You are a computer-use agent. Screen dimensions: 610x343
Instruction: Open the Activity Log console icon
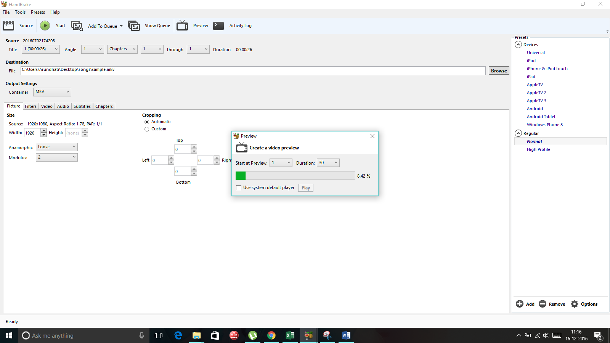coord(218,26)
